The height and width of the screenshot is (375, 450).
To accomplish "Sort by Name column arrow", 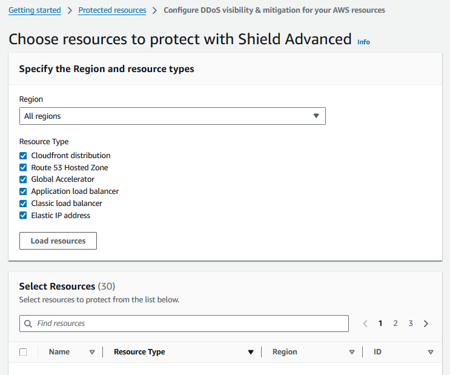I will coord(92,352).
